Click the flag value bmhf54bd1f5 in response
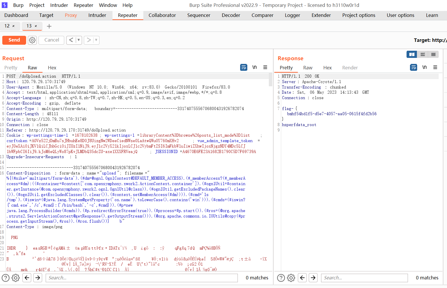The width and height of the screenshot is (447, 288). (x=332, y=114)
